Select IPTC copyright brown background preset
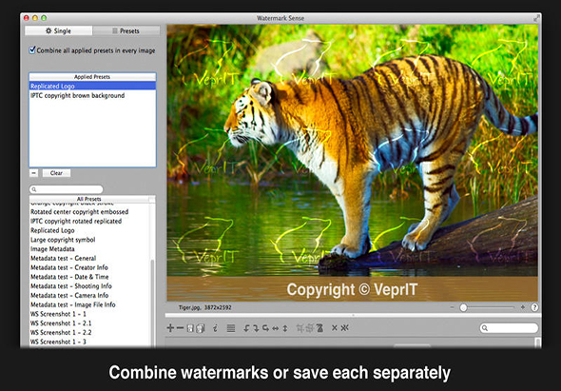The image size is (561, 391). pyautogui.click(x=92, y=95)
